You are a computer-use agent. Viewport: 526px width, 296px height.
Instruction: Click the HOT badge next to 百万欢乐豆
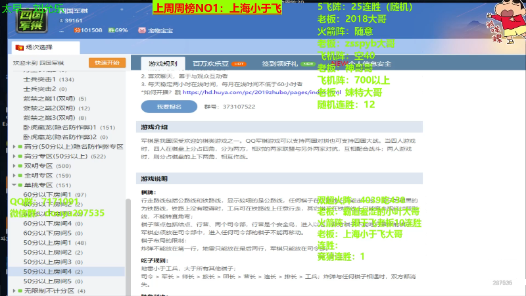tap(239, 64)
